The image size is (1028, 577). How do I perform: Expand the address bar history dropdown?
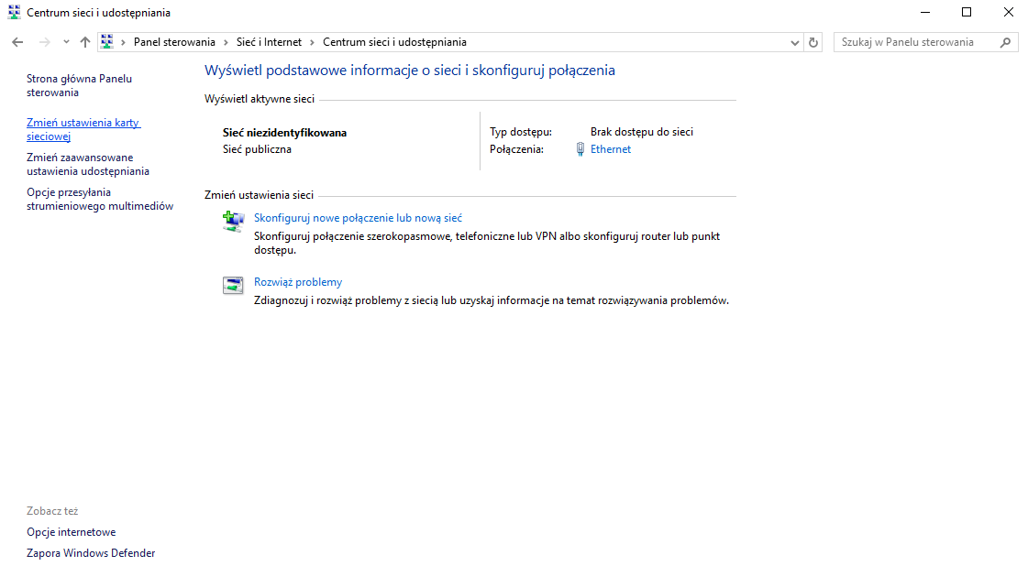(x=795, y=42)
